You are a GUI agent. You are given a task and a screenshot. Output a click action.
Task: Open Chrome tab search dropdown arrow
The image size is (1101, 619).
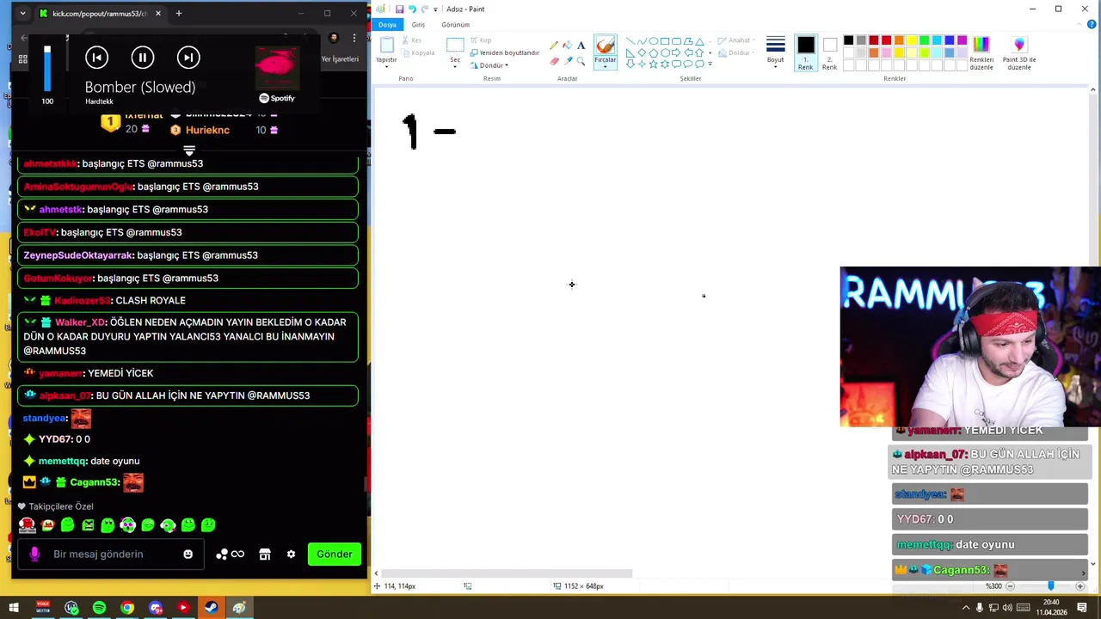tap(22, 13)
